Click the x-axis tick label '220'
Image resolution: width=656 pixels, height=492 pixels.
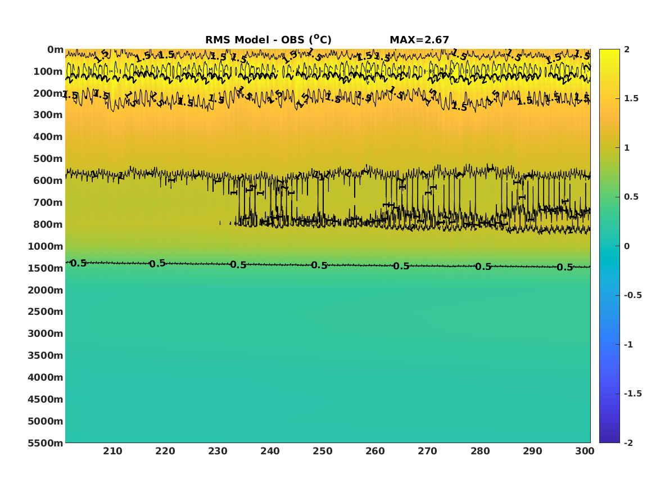(x=165, y=452)
